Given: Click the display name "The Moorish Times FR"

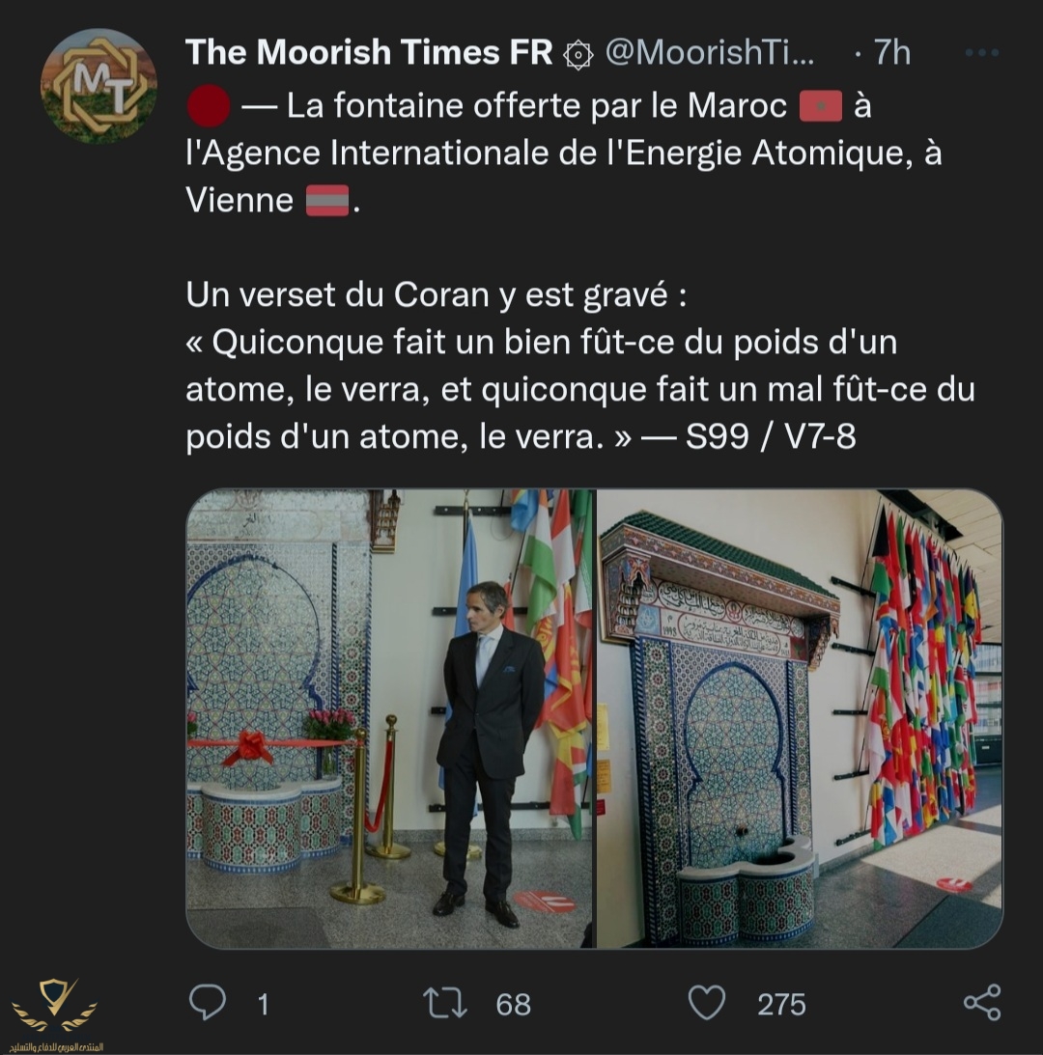Looking at the screenshot, I should pos(369,53).
